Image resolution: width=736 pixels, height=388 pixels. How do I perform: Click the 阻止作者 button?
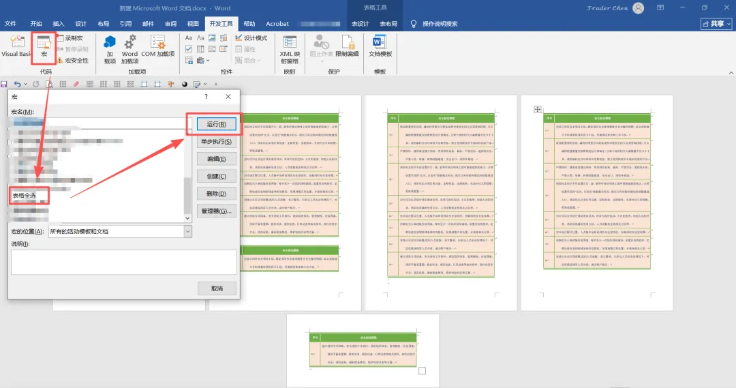(x=322, y=48)
